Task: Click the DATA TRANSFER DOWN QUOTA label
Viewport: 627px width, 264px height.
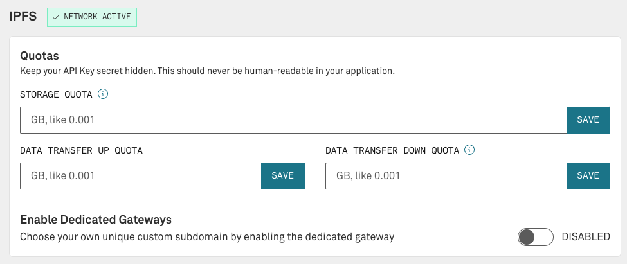Action: pyautogui.click(x=392, y=150)
